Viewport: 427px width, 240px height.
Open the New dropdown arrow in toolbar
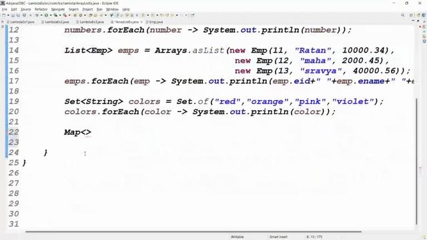point(8,15)
